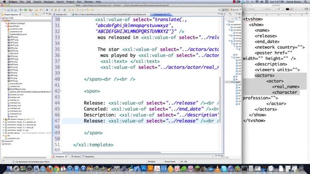Collapse the src folder node

[x=4, y=20]
